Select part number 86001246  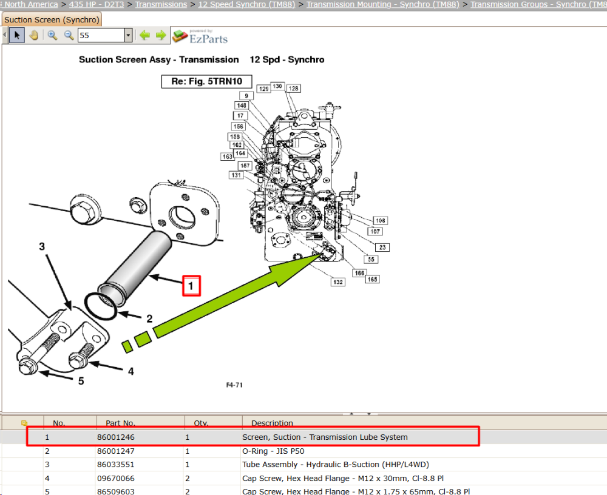[116, 437]
